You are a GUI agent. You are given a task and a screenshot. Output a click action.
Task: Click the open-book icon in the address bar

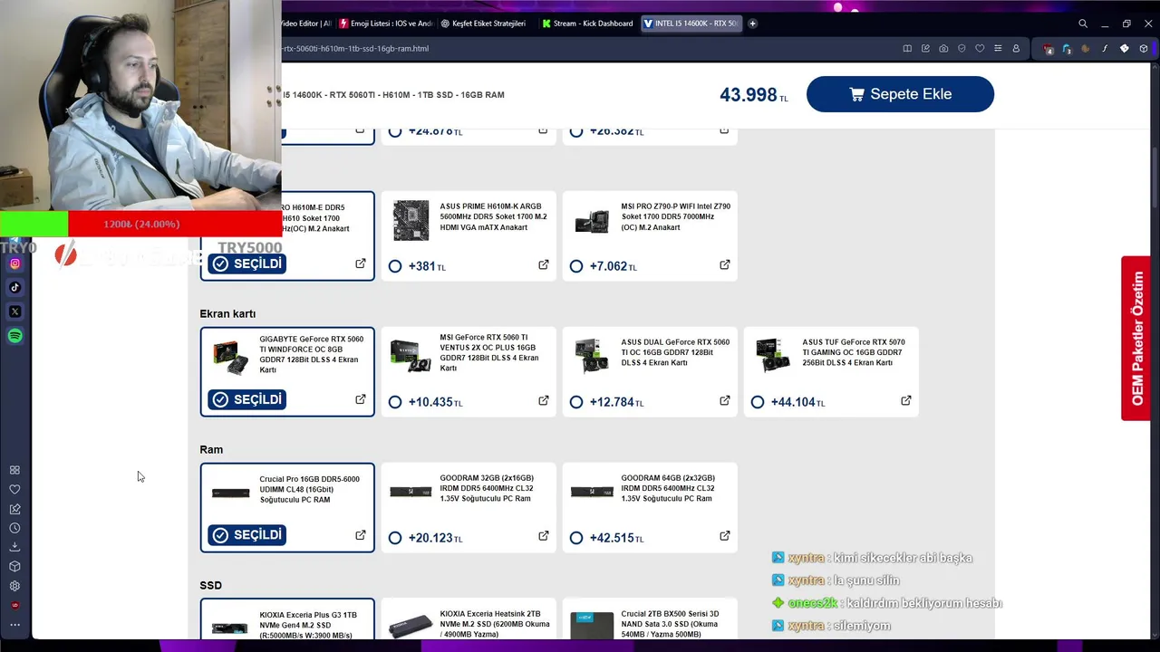tap(907, 48)
